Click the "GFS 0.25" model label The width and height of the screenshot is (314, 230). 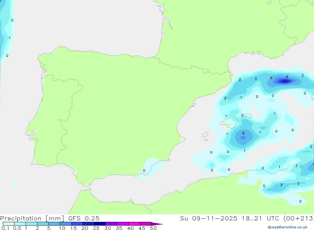tap(84, 218)
